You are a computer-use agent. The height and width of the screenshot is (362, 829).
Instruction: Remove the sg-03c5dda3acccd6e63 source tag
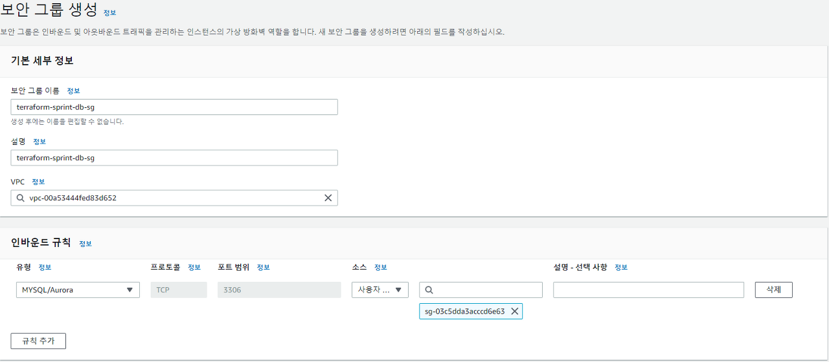coord(514,312)
